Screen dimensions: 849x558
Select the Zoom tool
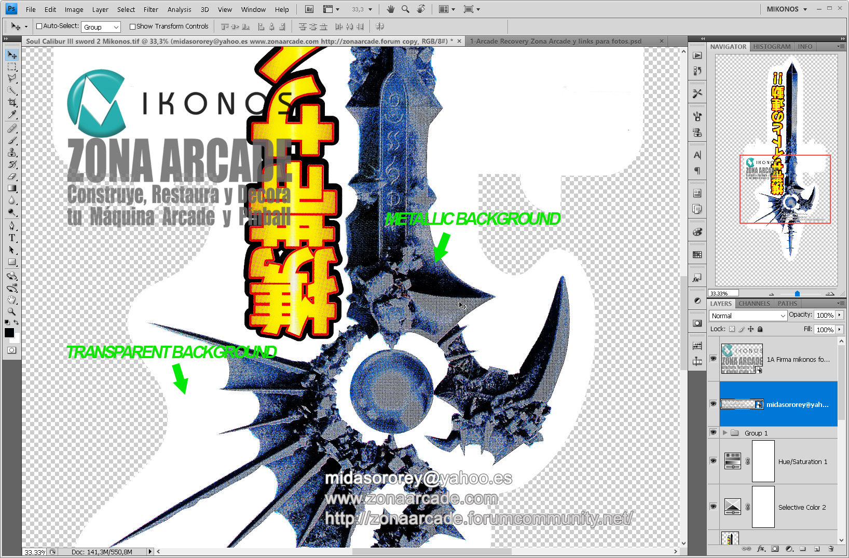point(12,311)
